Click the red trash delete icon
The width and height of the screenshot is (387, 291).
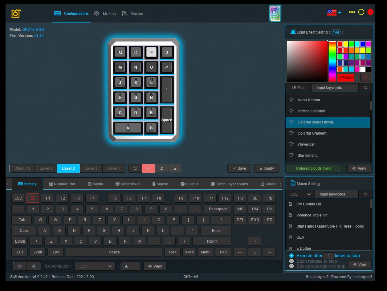pyautogui.click(x=148, y=168)
